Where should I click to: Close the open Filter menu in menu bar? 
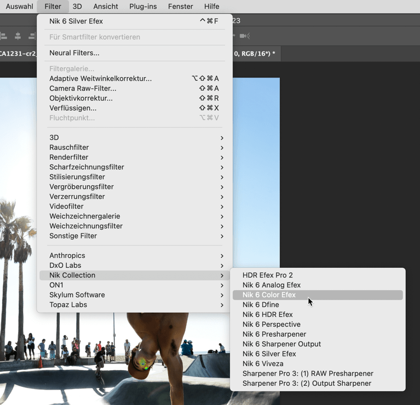coord(53,7)
